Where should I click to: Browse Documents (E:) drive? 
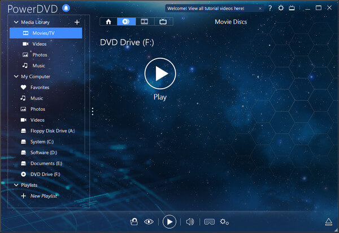pyautogui.click(x=46, y=163)
